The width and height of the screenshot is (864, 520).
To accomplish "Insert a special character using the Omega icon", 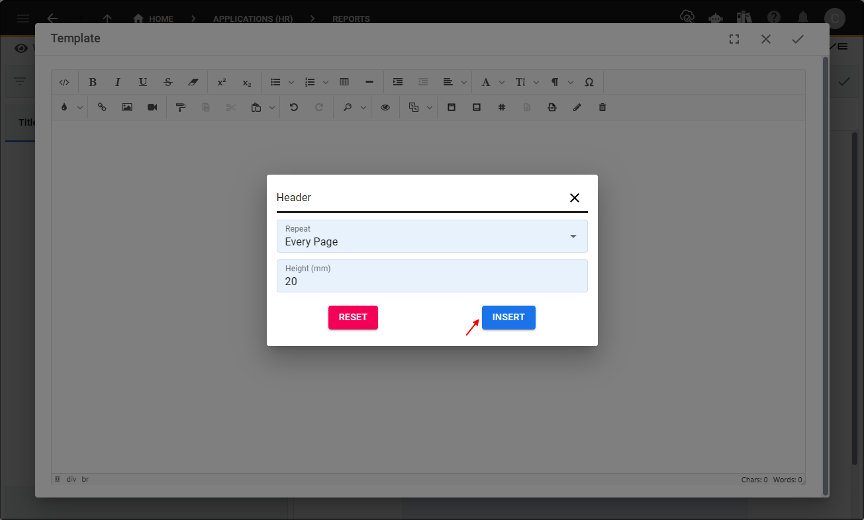I will 589,82.
